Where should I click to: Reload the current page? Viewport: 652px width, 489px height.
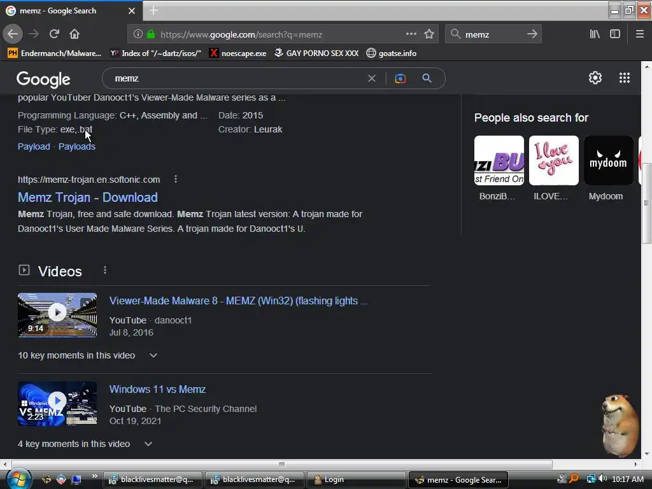[x=54, y=34]
